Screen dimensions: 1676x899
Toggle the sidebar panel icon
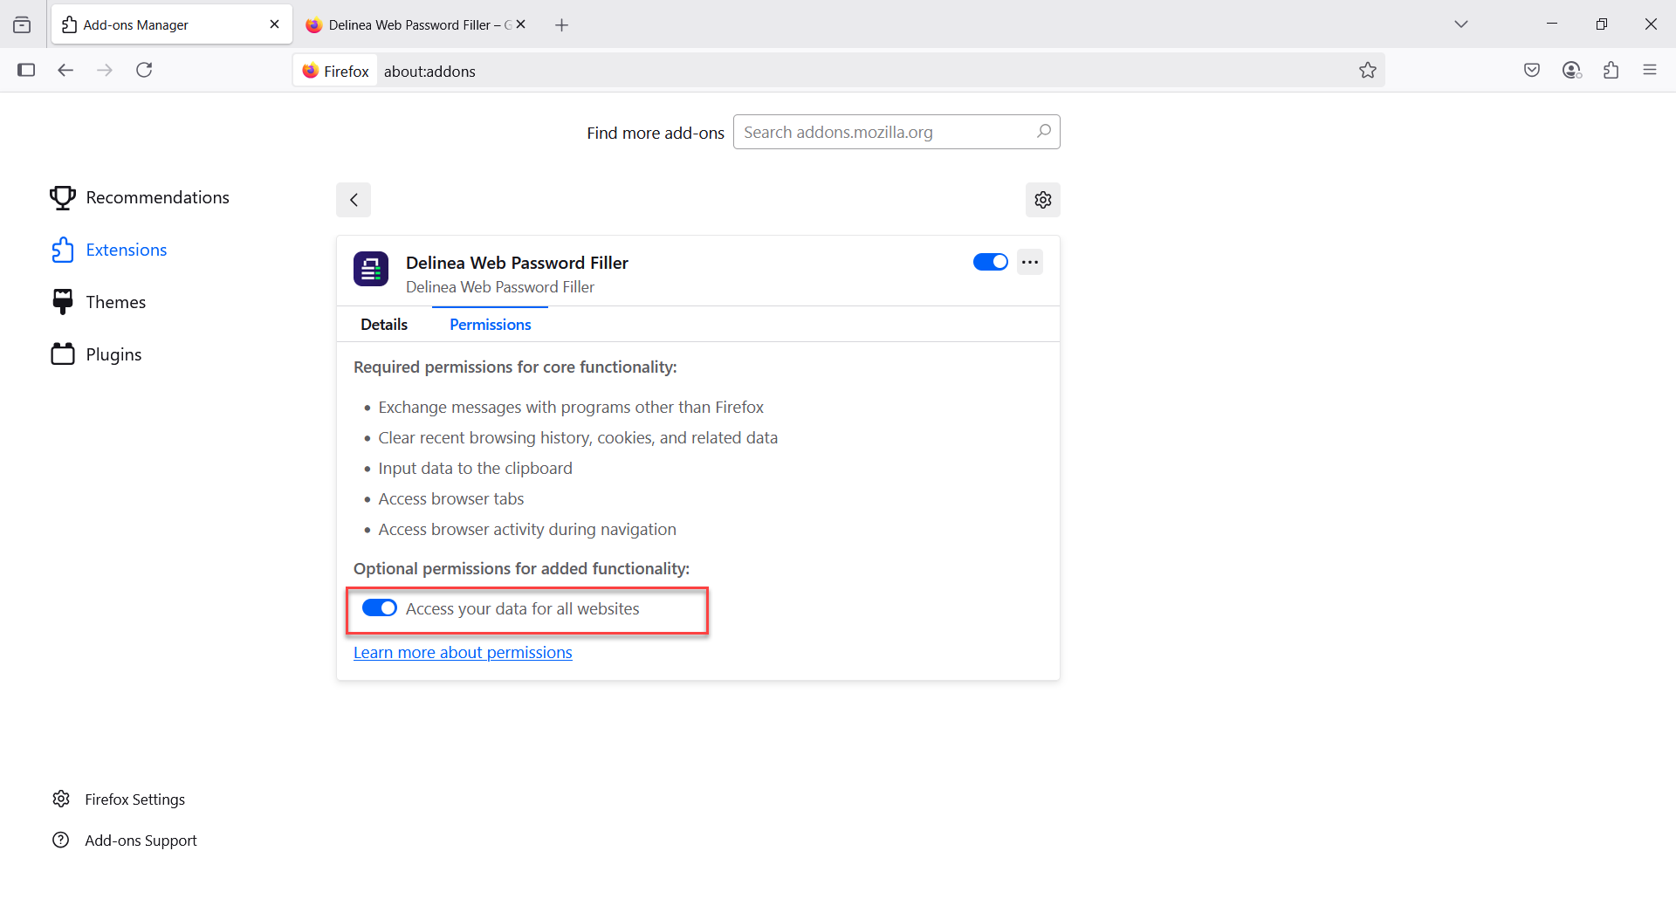[26, 70]
